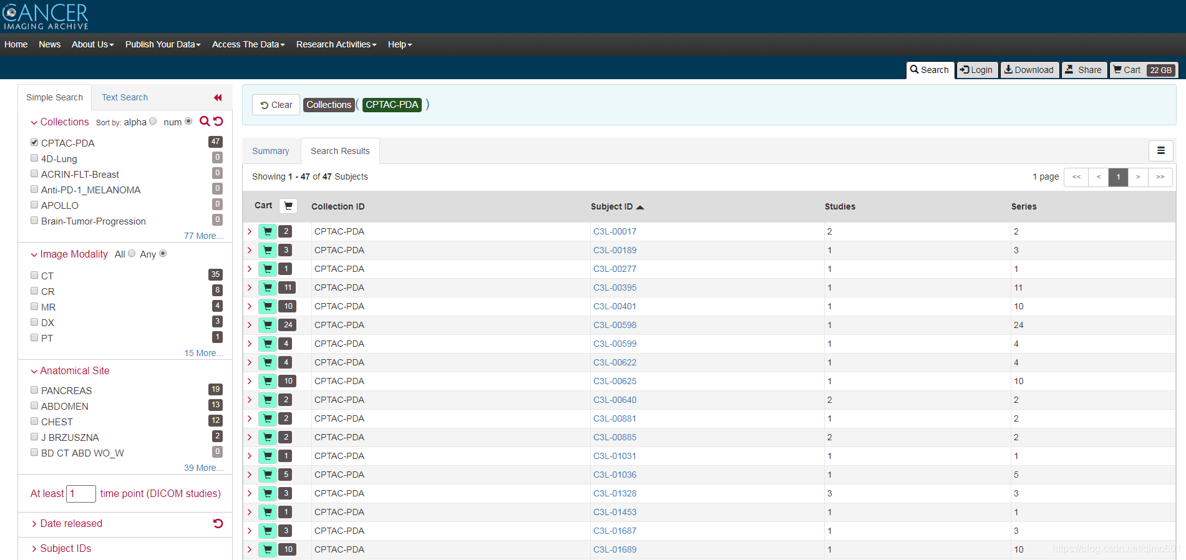Screen dimensions: 1186x560
Task: Select alpha sort radio button
Action: tap(153, 122)
